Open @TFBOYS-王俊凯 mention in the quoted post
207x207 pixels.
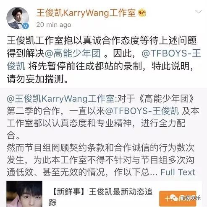142,111
